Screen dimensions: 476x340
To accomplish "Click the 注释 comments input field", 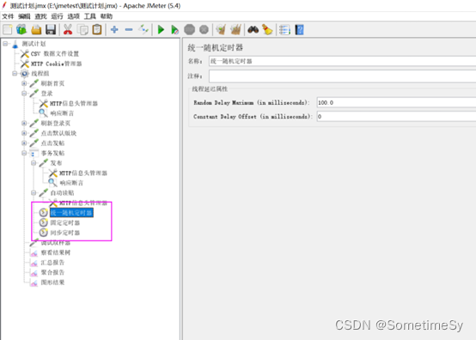I will [342, 76].
